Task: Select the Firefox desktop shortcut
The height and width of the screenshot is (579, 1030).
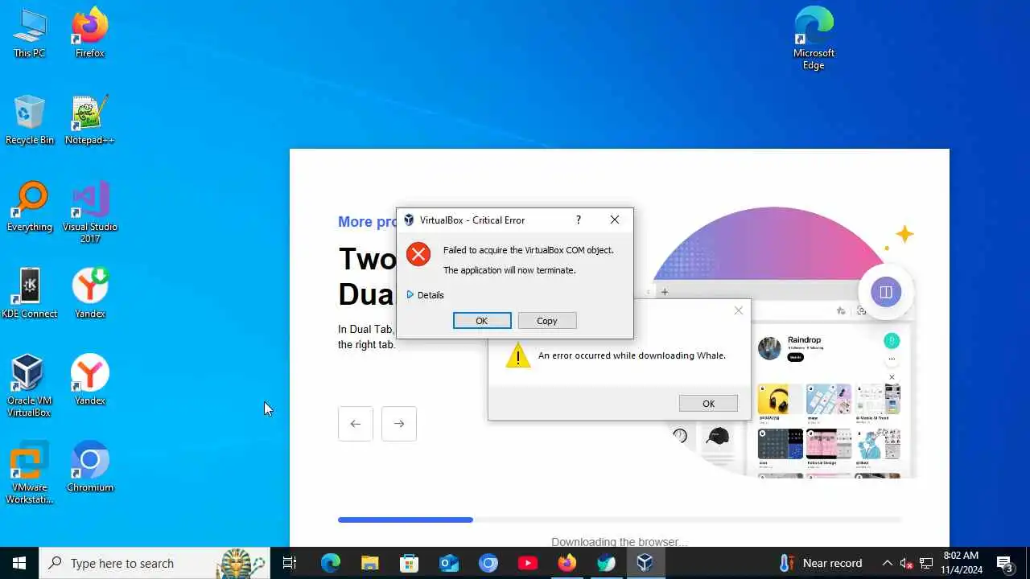Action: point(89,34)
